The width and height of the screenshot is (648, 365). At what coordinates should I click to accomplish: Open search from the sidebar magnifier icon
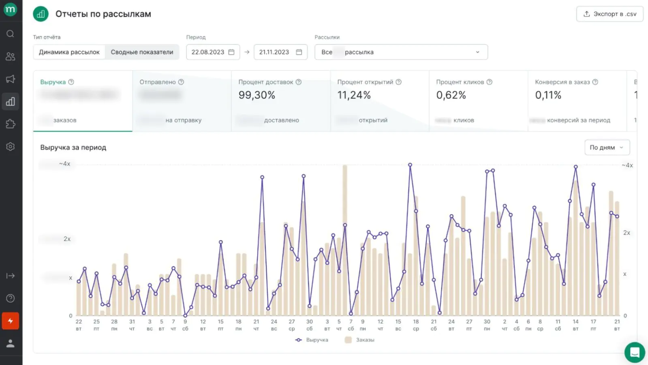coord(11,34)
